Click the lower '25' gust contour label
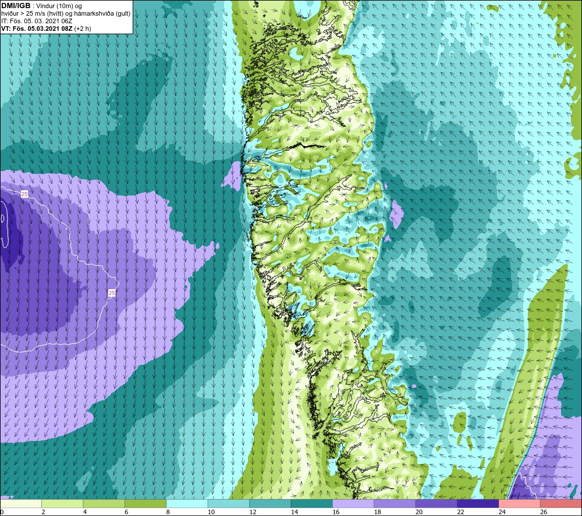 click(112, 293)
